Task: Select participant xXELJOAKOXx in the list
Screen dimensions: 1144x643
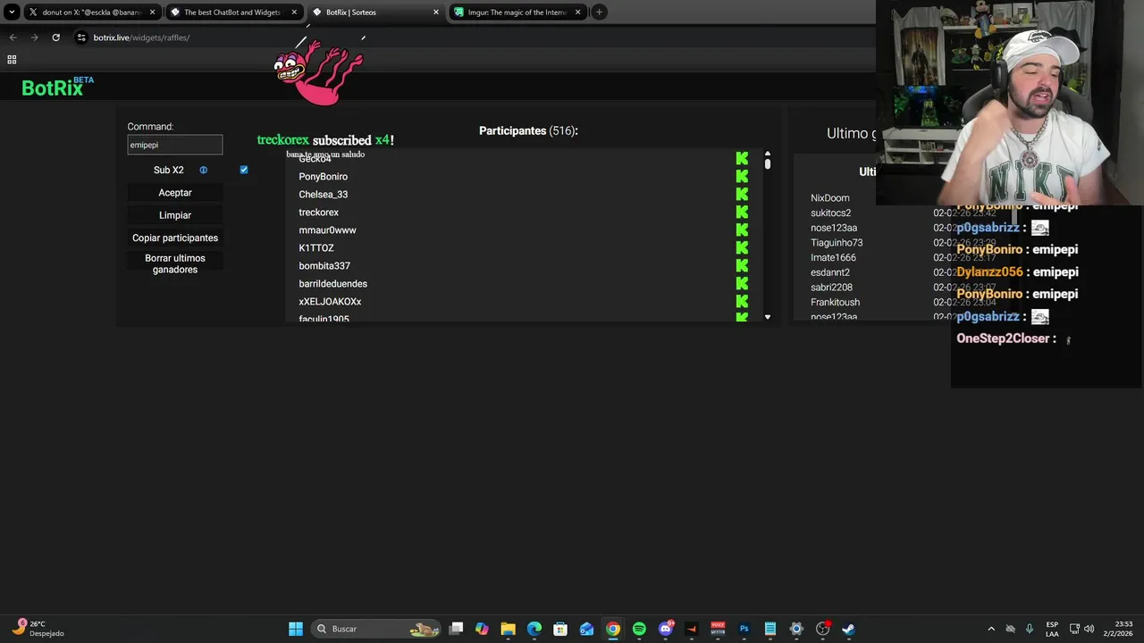Action: [x=330, y=302]
